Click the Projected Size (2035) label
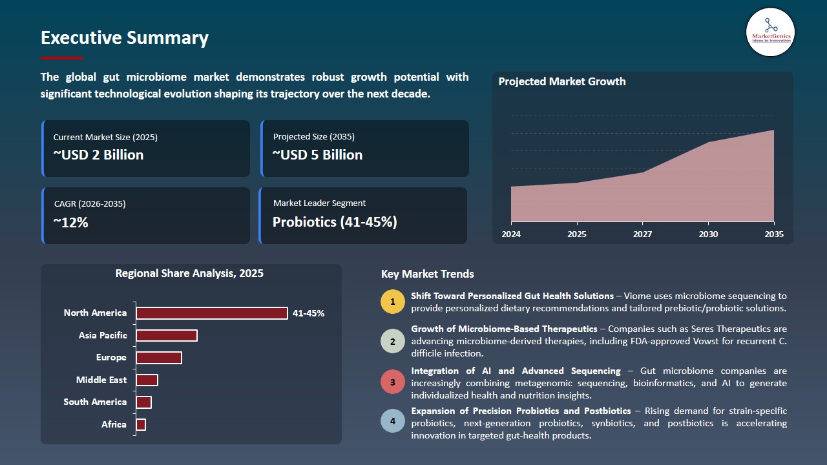Screen dimensions: 827x465 point(314,137)
